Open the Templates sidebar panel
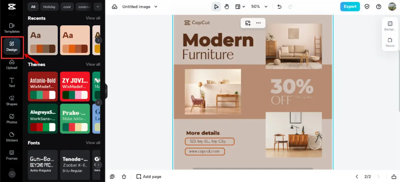The width and height of the screenshot is (400, 182). pyautogui.click(x=12, y=28)
